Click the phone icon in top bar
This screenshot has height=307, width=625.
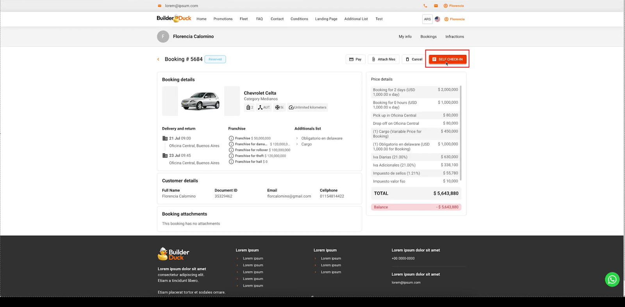tap(425, 6)
